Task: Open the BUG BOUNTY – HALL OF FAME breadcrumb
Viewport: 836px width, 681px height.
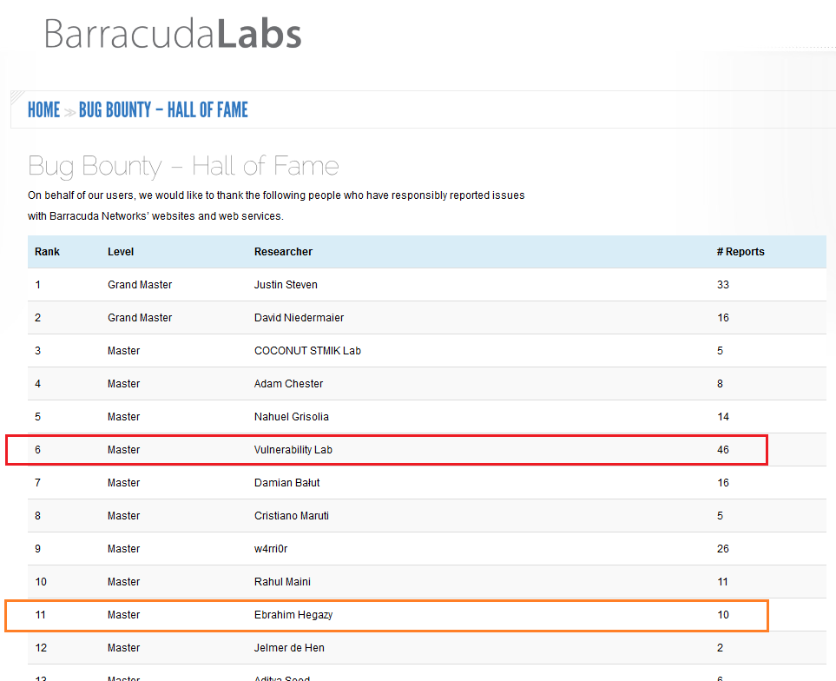Action: (x=163, y=109)
